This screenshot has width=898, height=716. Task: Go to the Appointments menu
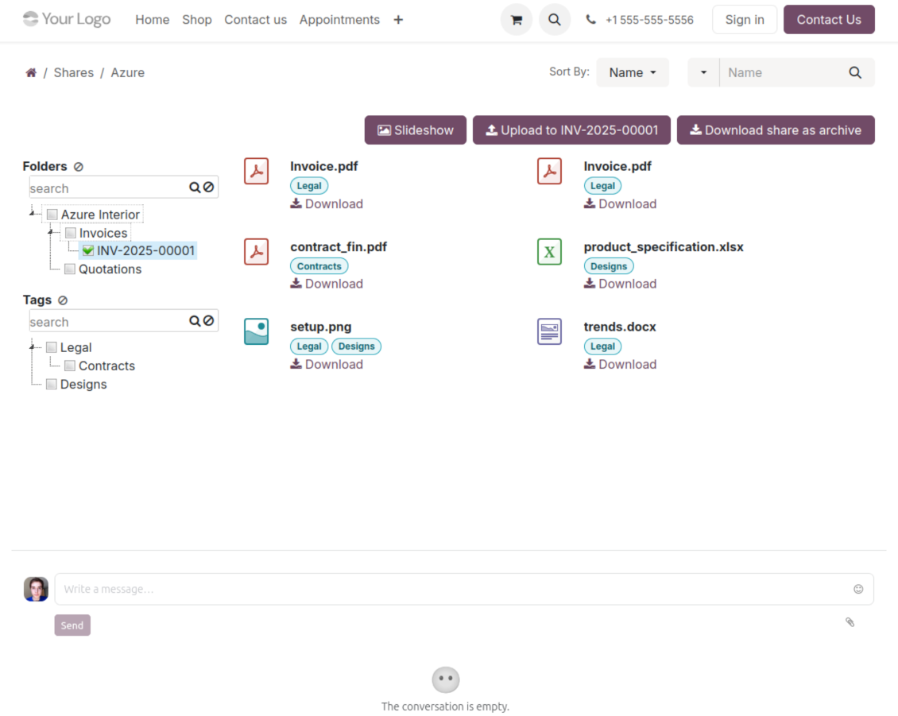click(339, 20)
